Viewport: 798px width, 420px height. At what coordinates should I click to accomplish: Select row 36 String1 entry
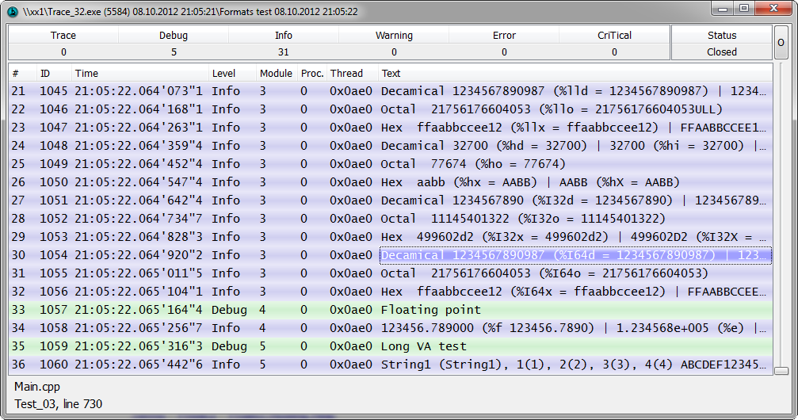pos(391,365)
